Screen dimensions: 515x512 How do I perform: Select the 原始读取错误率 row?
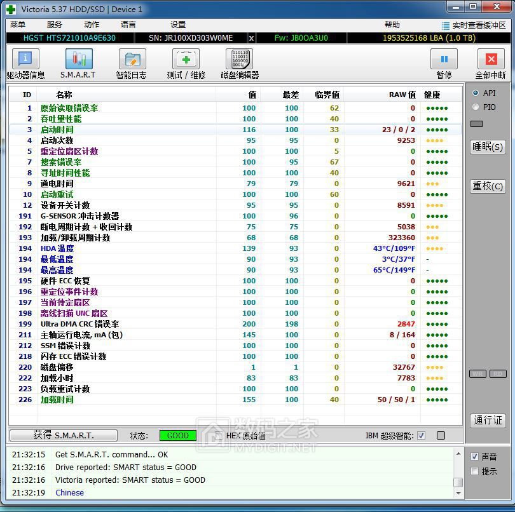click(x=235, y=108)
